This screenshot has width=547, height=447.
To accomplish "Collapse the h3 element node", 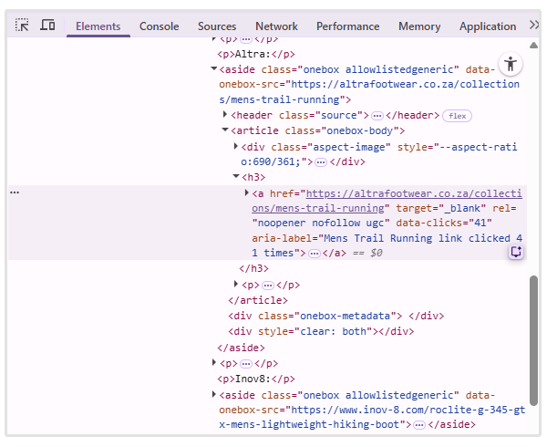I will point(236,176).
